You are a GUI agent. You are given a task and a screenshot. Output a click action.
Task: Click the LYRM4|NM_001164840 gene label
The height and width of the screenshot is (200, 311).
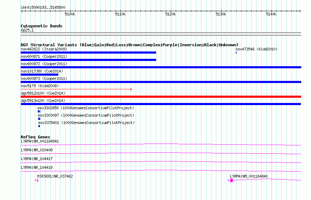pos(249,176)
